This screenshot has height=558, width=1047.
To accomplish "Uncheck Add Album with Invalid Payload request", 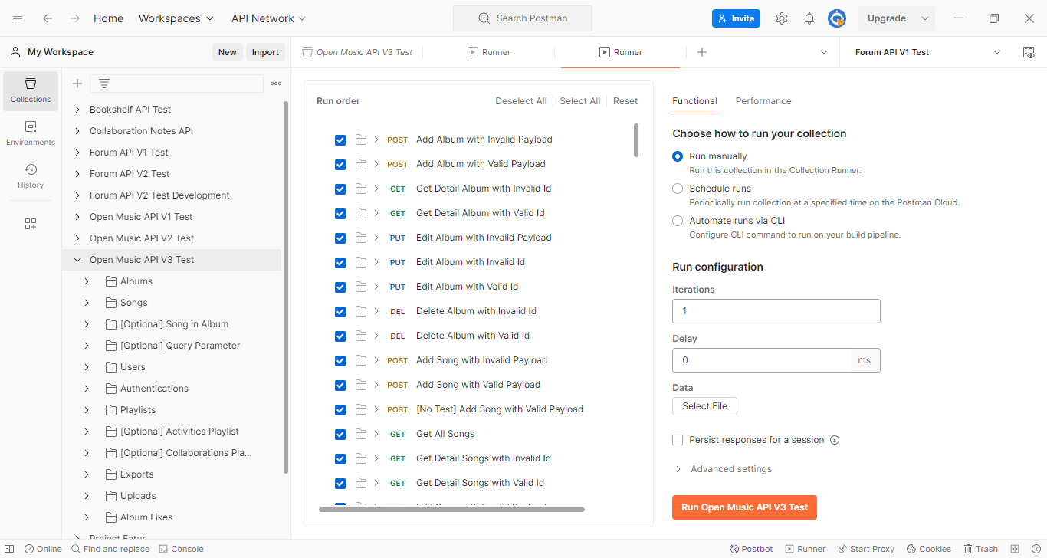I will point(340,139).
